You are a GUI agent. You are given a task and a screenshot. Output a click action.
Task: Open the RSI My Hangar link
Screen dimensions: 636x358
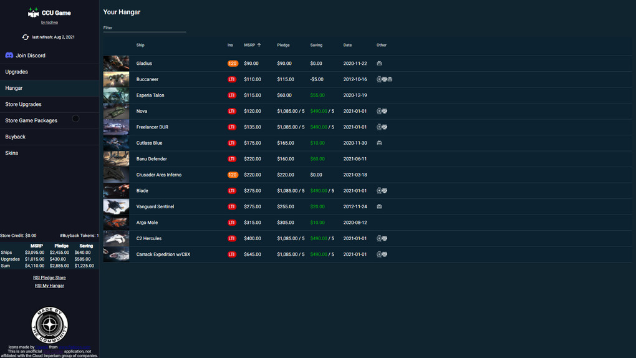click(49, 286)
